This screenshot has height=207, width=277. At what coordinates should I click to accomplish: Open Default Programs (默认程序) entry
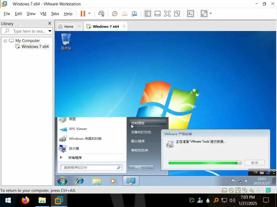[138, 141]
